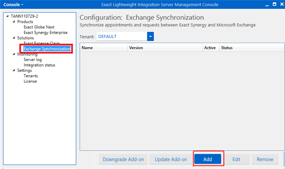Collapse the TANN110729-2 root node
The height and width of the screenshot is (169, 285).
coord(8,16)
